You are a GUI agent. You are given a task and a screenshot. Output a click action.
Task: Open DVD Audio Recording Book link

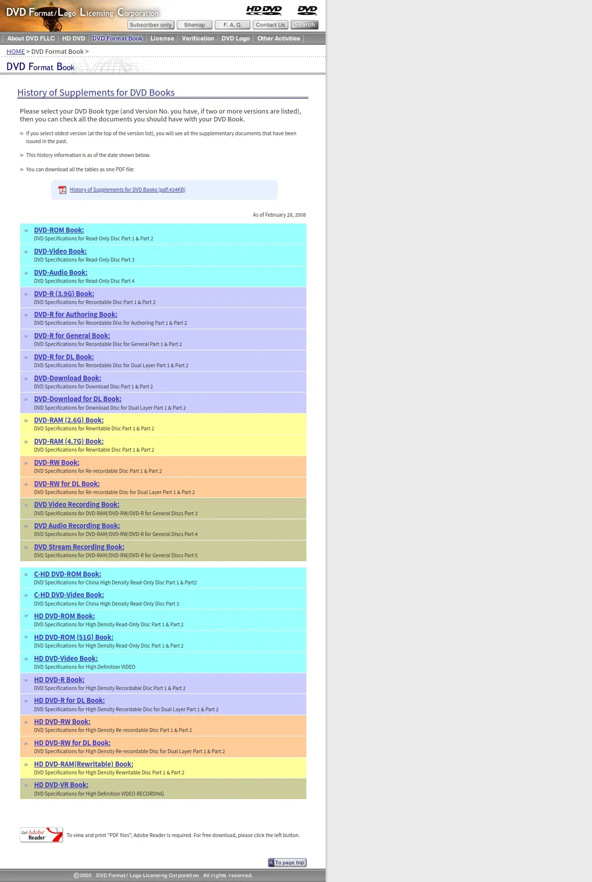(77, 526)
